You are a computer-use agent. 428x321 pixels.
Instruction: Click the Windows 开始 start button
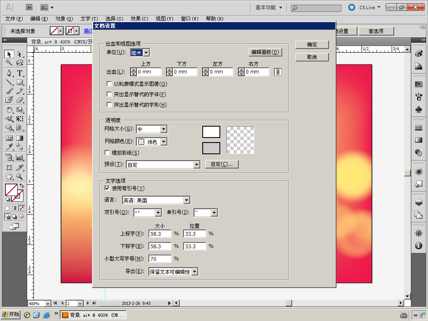[x=10, y=314]
